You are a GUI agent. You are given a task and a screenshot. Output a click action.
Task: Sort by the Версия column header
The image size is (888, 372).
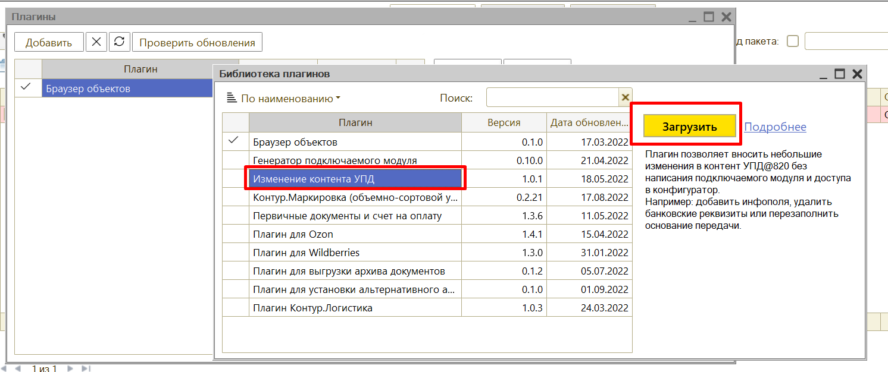point(504,123)
